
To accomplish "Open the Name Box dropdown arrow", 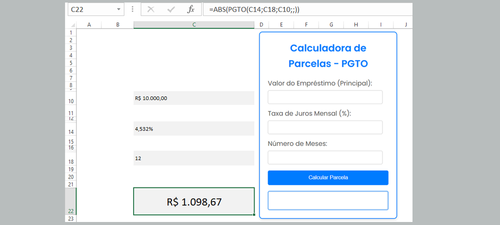I will point(119,9).
